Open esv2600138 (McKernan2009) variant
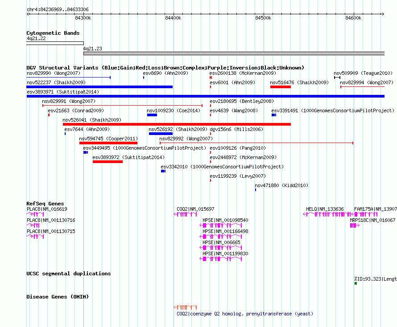The height and width of the screenshot is (327, 397). point(243,73)
